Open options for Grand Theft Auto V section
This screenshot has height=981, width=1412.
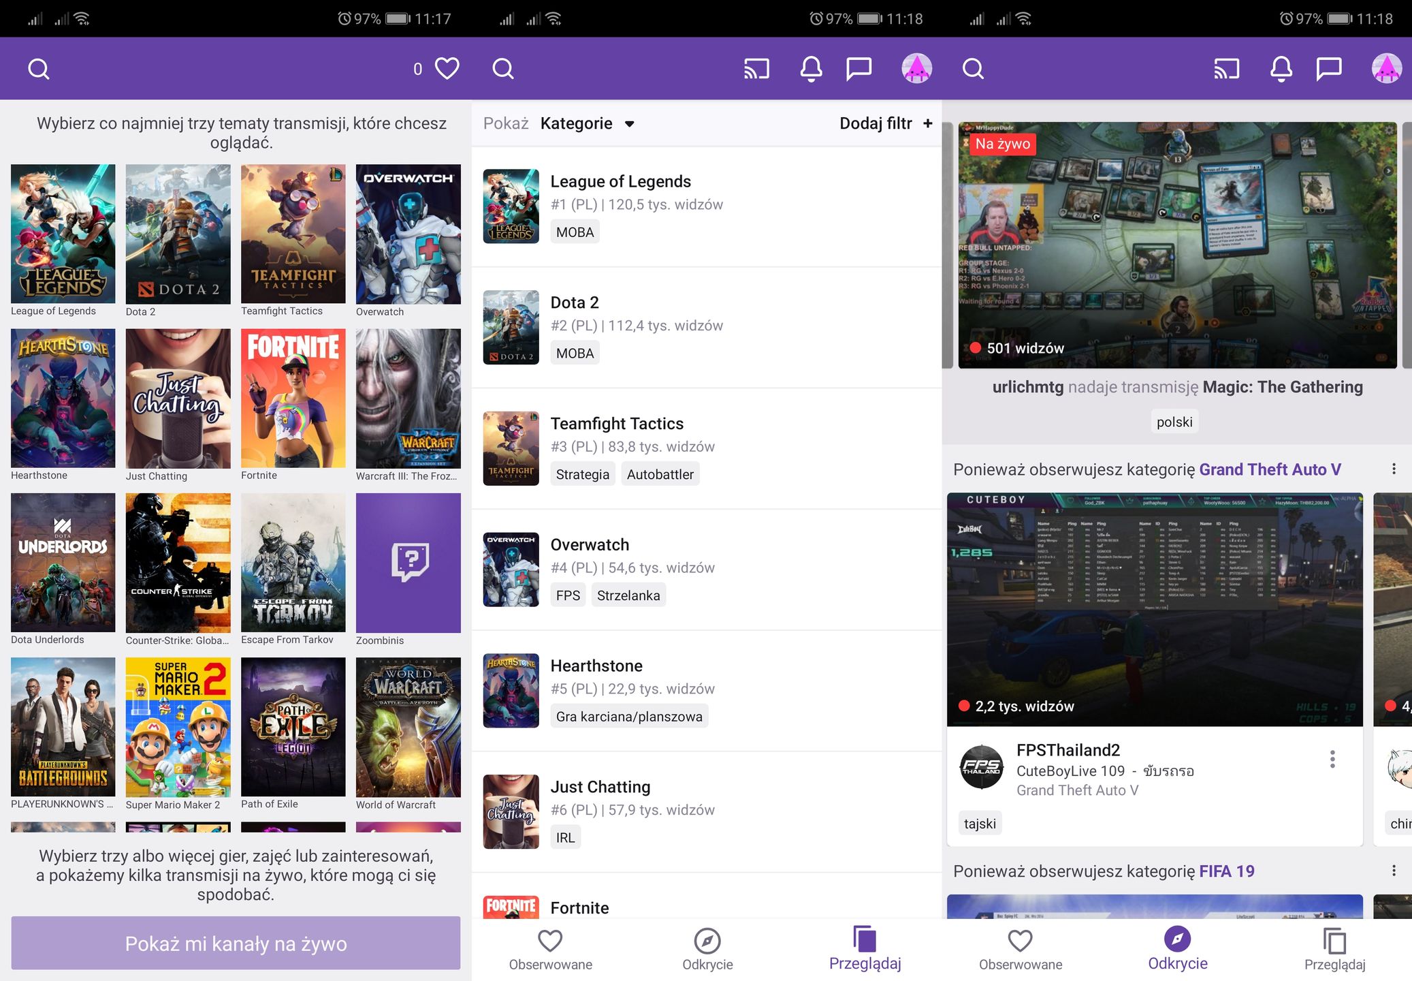[x=1394, y=469]
